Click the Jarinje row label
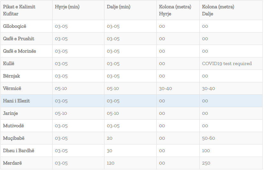The width and height of the screenshot is (264, 170). point(11,113)
